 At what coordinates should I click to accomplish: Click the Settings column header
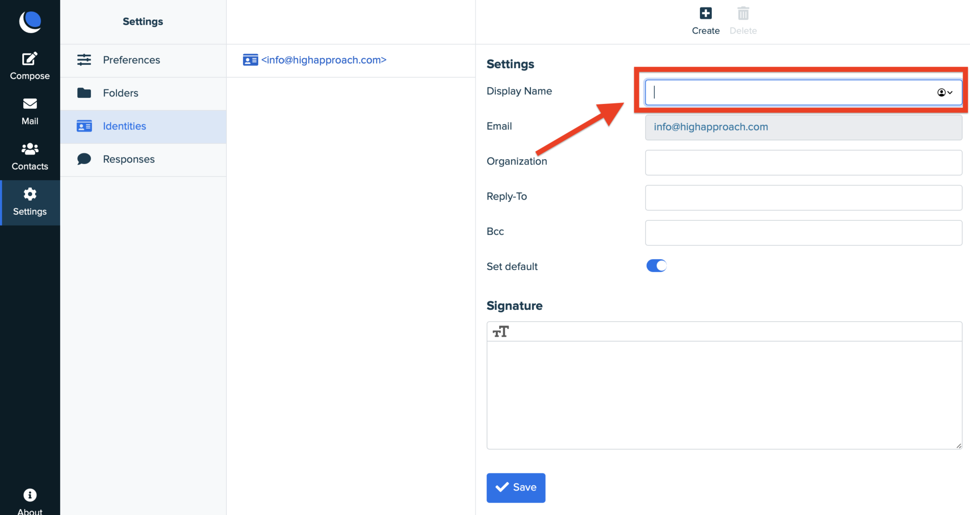coord(143,21)
